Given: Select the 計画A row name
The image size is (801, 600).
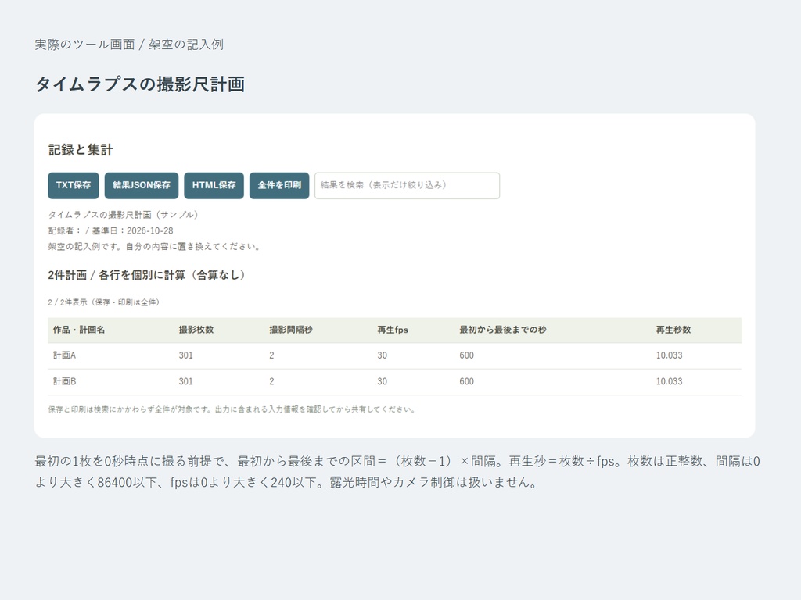Looking at the screenshot, I should [x=64, y=355].
